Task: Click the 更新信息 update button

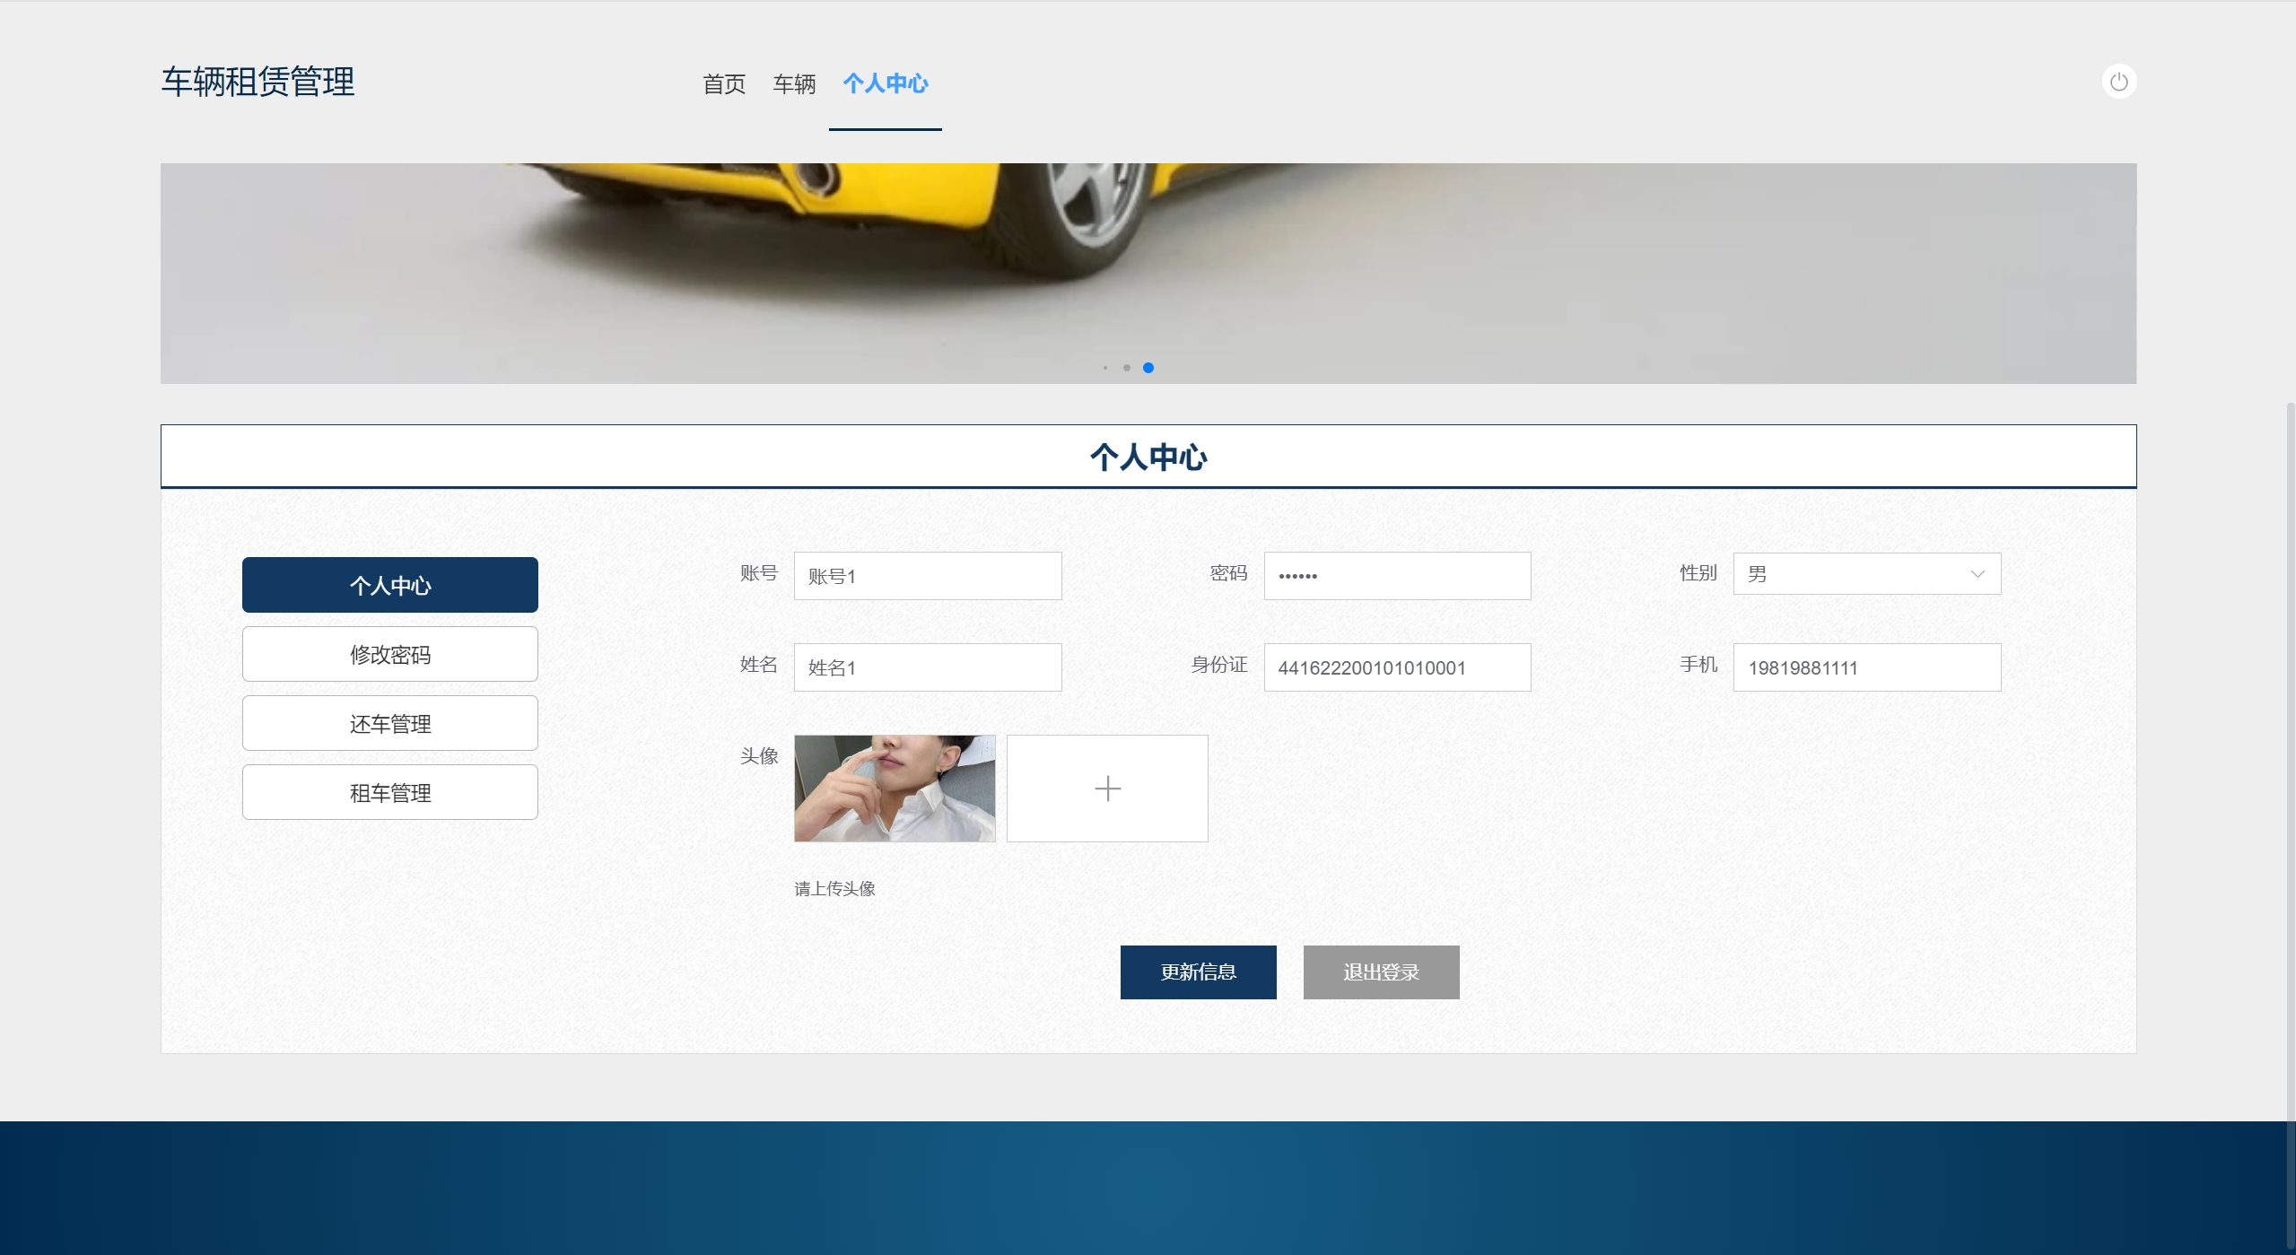Action: tap(1198, 972)
